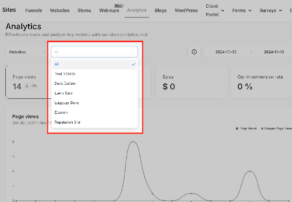Set the end date 2024-11-13
The height and width of the screenshot is (202, 292).
pyautogui.click(x=274, y=52)
